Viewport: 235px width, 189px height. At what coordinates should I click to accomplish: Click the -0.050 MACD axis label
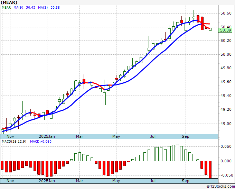pos(226,175)
